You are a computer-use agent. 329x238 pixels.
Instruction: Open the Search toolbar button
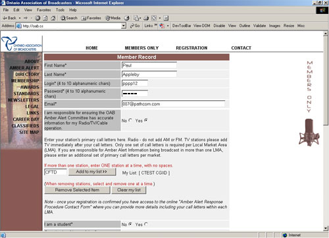(69, 18)
